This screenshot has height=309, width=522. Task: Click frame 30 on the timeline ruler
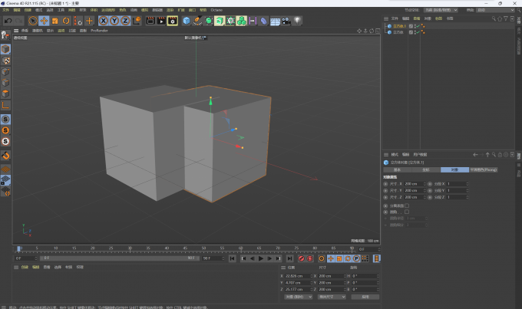click(130, 248)
